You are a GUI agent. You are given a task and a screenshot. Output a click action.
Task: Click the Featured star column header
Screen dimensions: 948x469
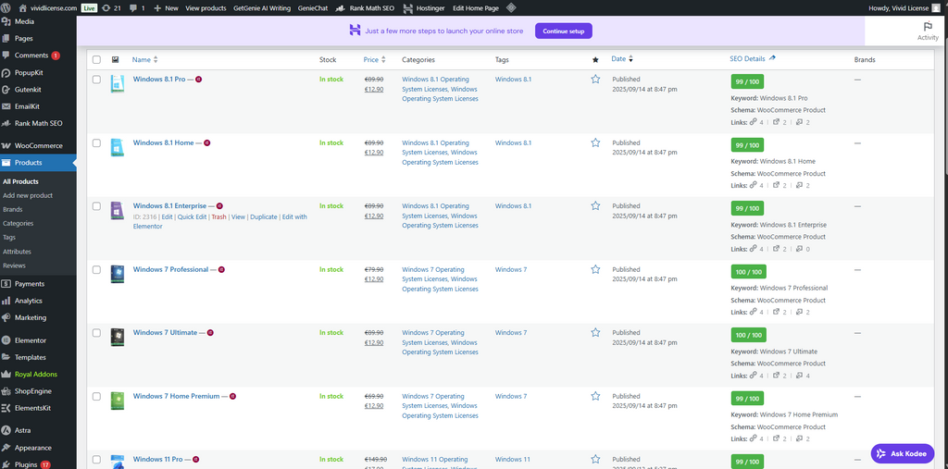[595, 60]
